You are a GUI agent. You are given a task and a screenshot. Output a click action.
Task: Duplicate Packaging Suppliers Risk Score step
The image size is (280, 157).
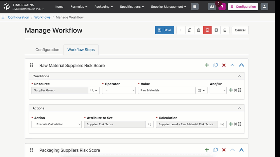[x=216, y=150]
